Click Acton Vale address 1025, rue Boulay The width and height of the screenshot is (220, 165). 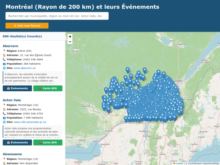tap(31, 109)
